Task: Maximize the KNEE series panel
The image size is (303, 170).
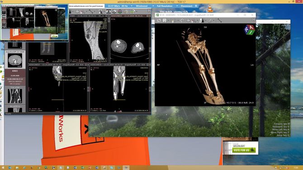Action: click(106, 16)
